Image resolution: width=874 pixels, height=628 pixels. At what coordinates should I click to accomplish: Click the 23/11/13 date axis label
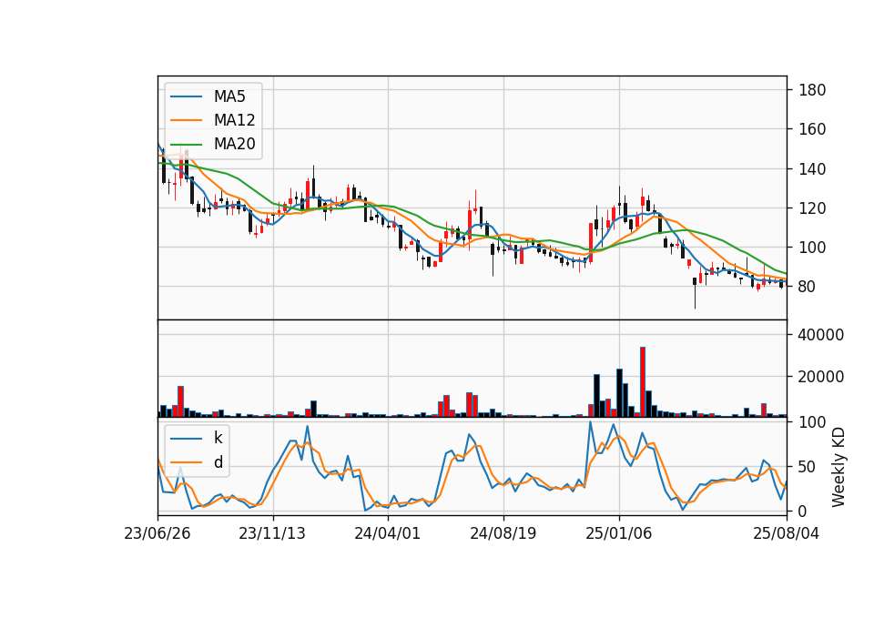(x=272, y=533)
